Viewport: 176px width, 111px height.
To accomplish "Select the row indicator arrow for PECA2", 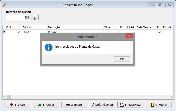I will pos(4,32).
